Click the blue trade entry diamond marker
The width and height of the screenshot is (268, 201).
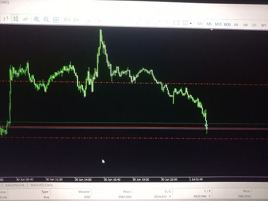[x=206, y=125]
